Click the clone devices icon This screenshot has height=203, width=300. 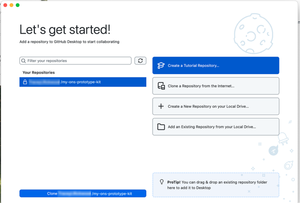161,86
